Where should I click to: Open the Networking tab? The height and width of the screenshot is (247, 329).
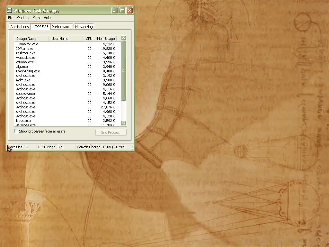click(84, 27)
